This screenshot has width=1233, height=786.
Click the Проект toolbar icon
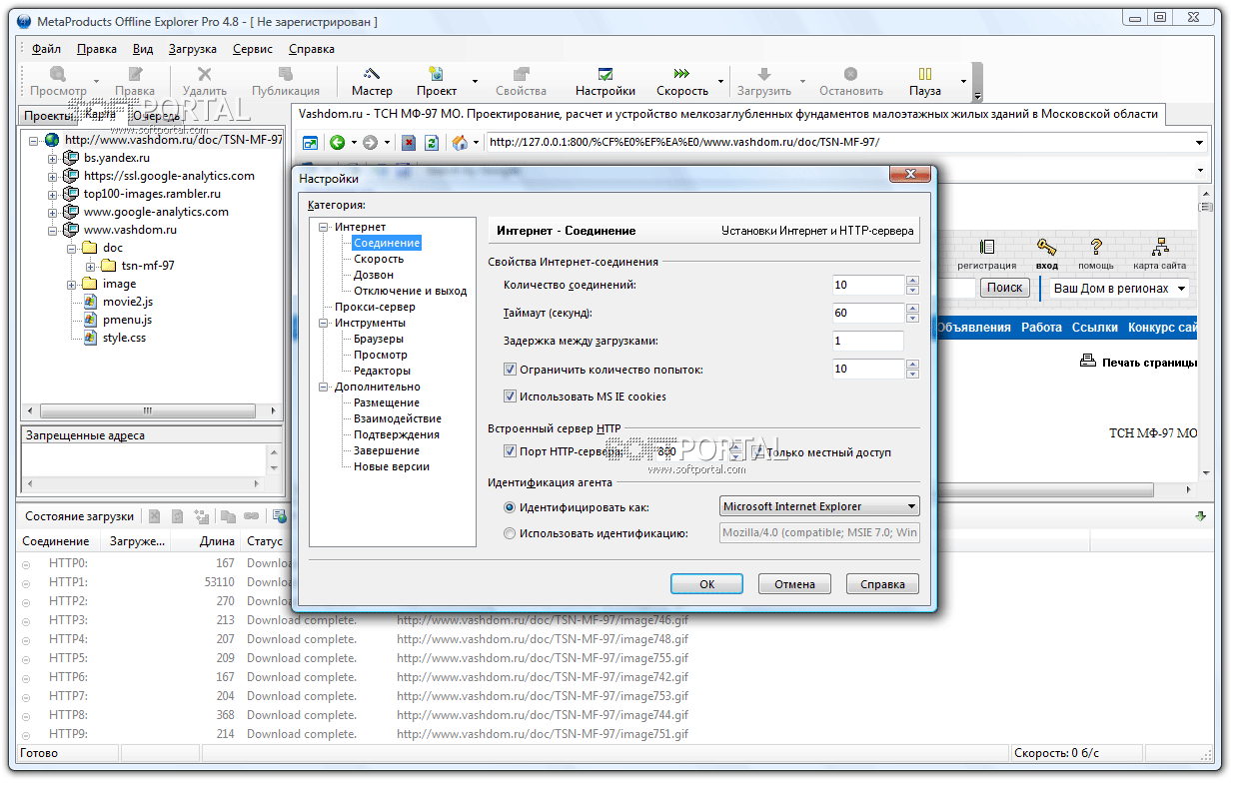coord(437,74)
